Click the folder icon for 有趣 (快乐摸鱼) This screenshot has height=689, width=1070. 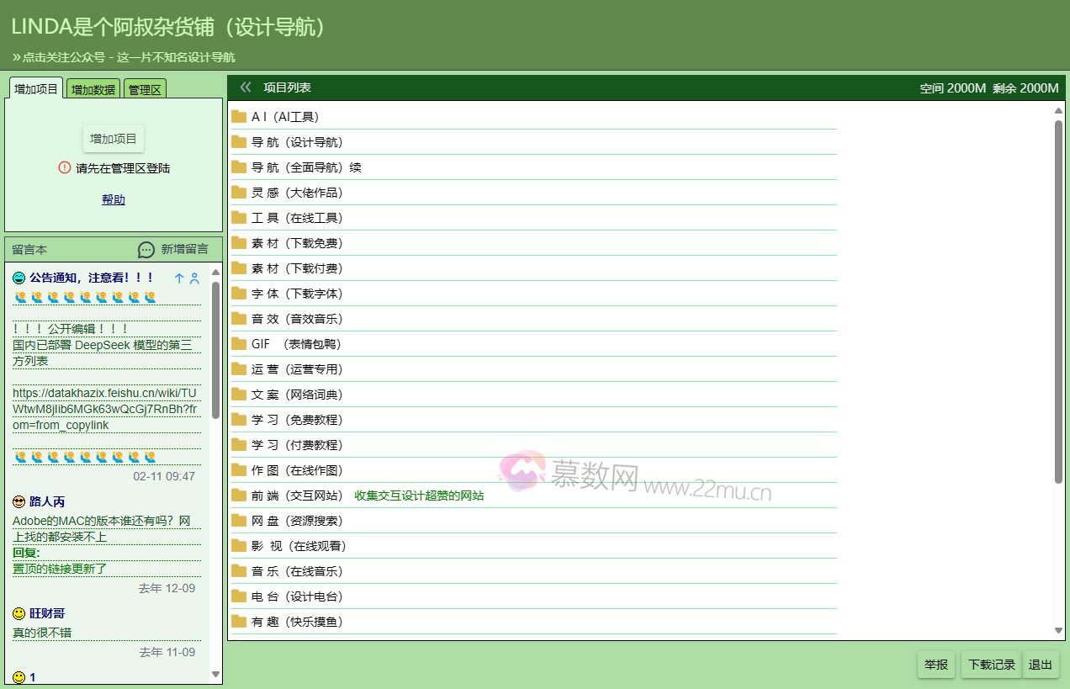(x=239, y=622)
